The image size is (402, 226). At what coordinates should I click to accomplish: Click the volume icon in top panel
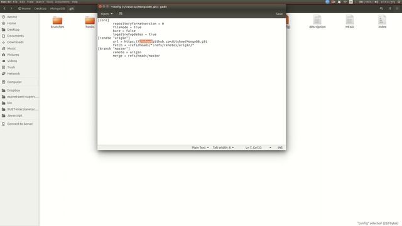(376, 2)
